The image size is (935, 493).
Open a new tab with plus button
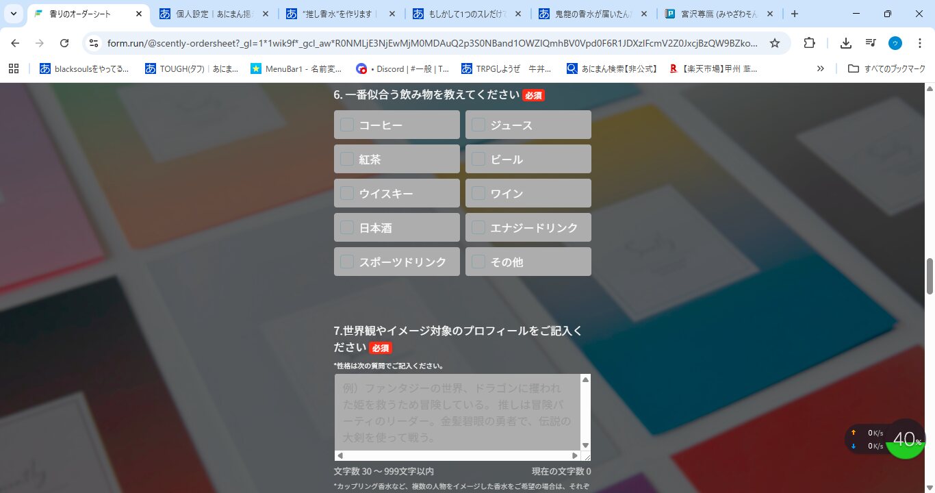click(795, 14)
